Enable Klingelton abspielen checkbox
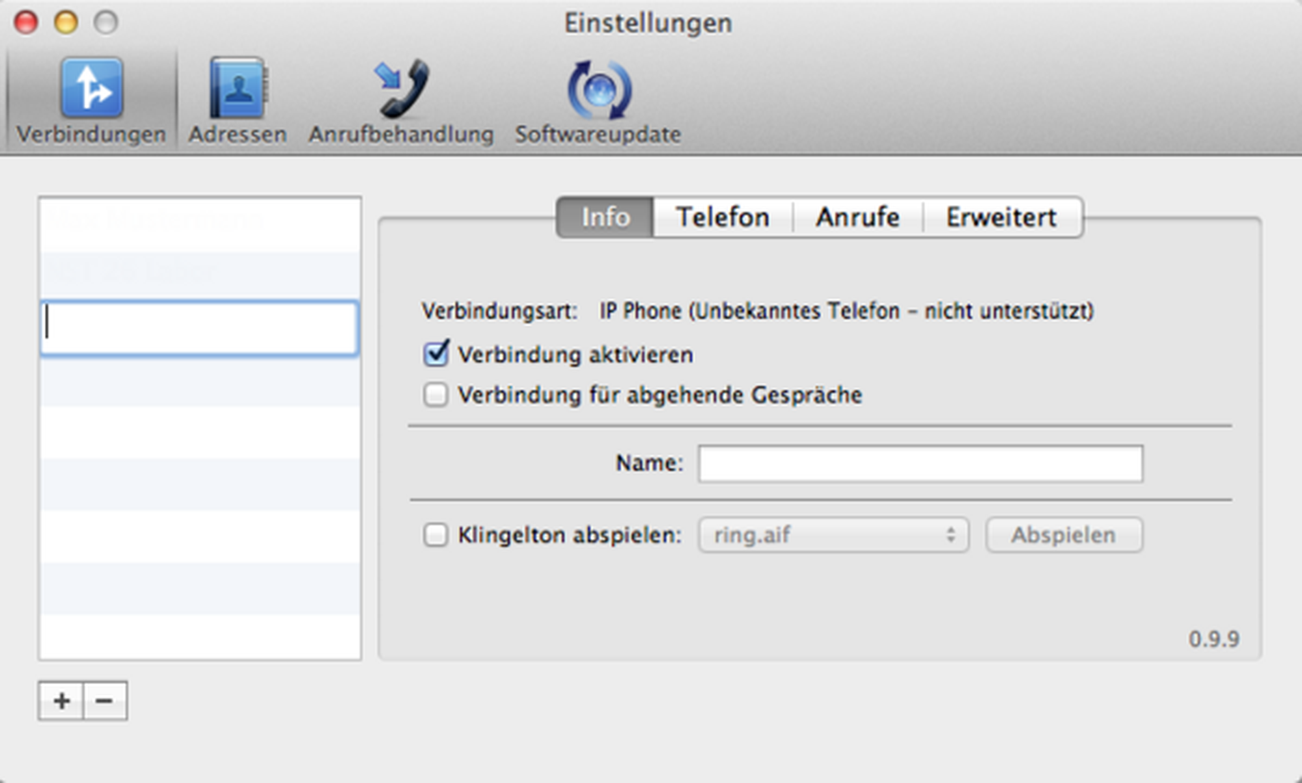The height and width of the screenshot is (783, 1302). (436, 535)
